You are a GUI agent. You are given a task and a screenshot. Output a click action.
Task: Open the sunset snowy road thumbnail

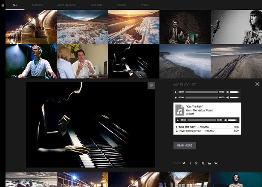(134, 27)
